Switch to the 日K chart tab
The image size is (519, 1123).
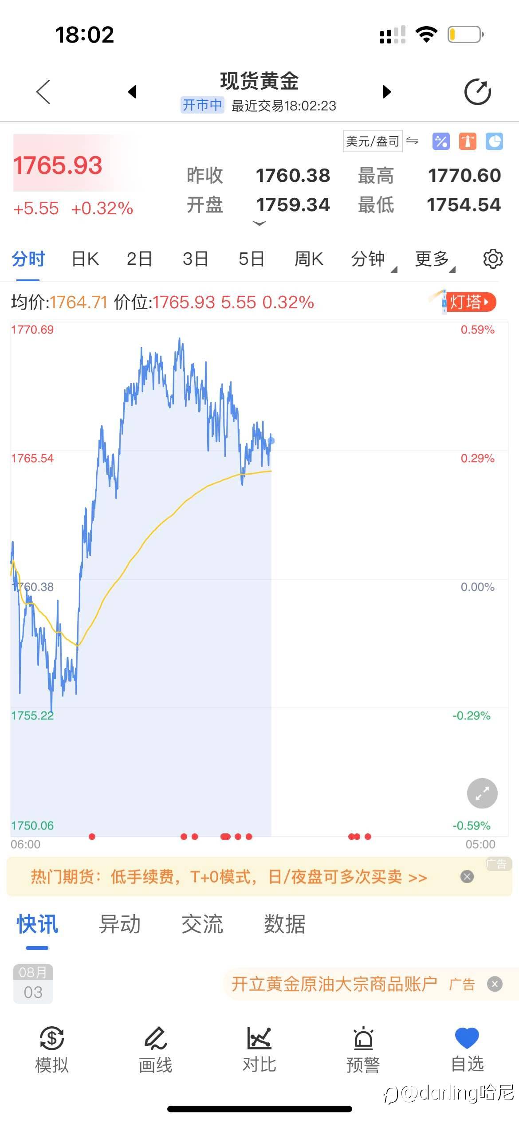point(85,259)
